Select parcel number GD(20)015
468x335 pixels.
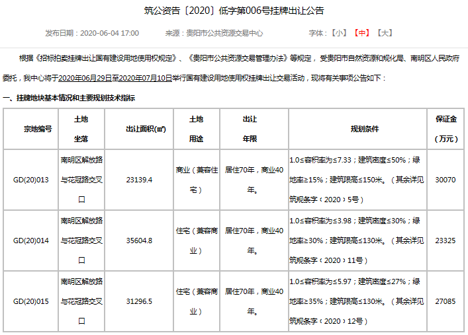coord(30,301)
